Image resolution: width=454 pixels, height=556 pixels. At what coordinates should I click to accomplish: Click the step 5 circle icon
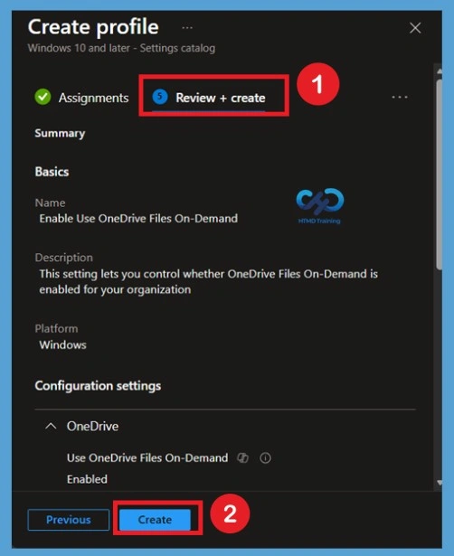[160, 97]
